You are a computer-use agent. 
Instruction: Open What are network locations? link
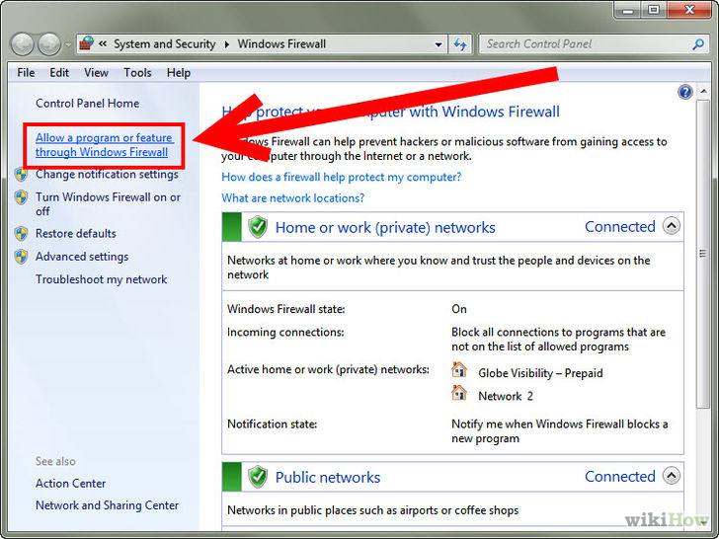coord(292,198)
